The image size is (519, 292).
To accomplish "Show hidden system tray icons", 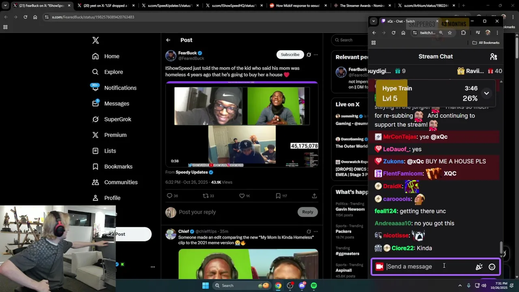I will click(x=460, y=286).
